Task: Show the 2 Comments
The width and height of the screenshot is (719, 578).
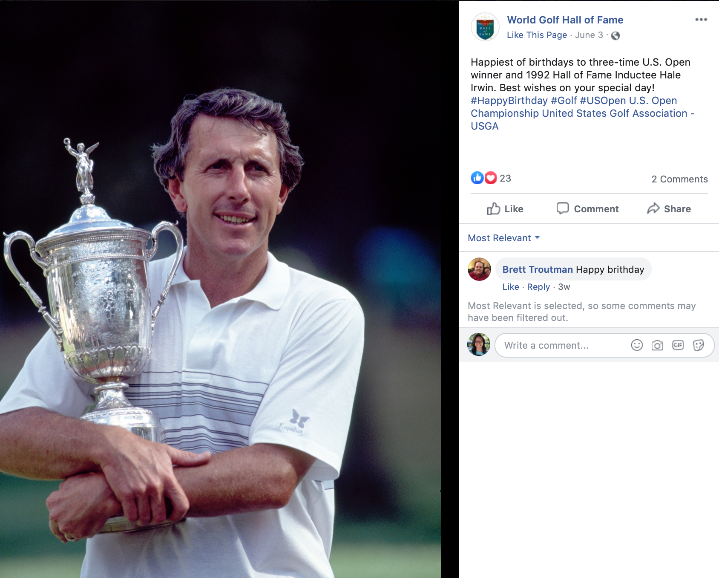Action: click(679, 179)
